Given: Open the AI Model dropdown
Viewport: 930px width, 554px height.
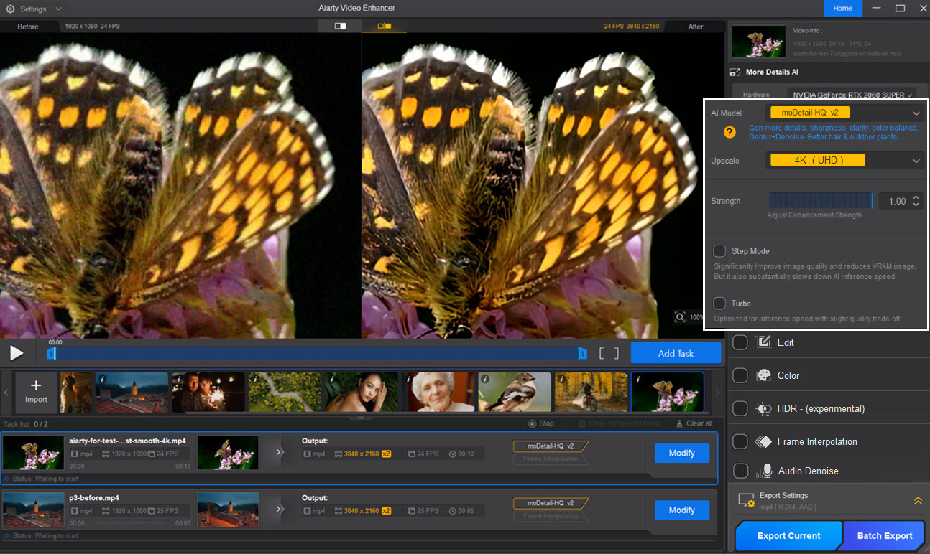Looking at the screenshot, I should pos(845,113).
